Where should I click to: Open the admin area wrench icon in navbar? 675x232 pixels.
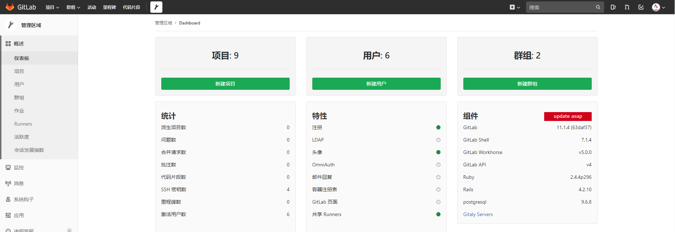(156, 7)
